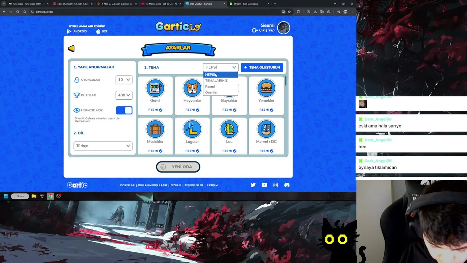Viewport: 467px width, 263px height.
Task: Click Tema Oluşturun button
Action: pyautogui.click(x=262, y=67)
